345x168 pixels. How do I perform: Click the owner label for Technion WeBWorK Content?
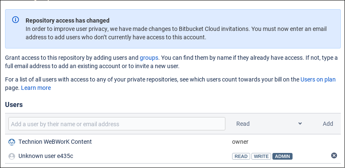click(x=240, y=142)
